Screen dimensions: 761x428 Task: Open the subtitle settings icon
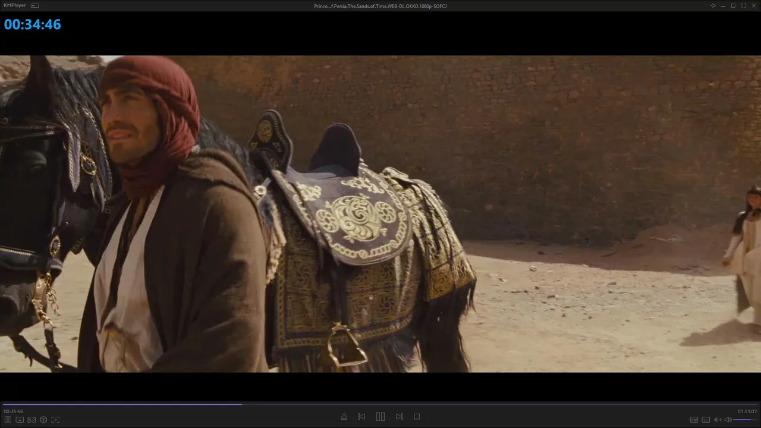click(x=706, y=420)
